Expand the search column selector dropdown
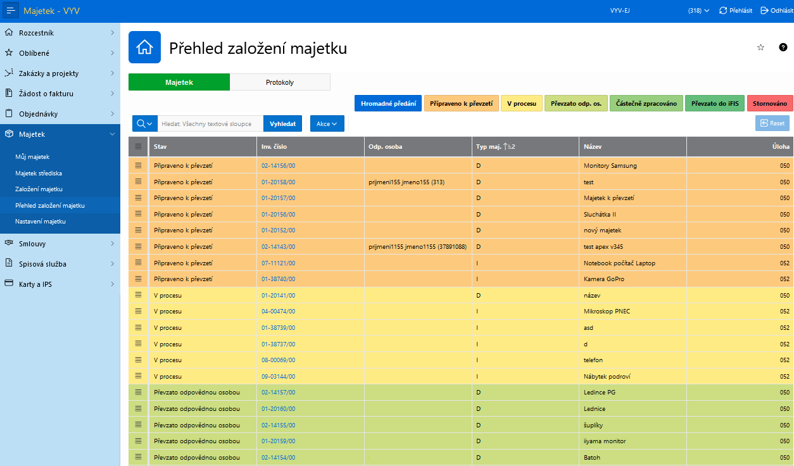 tap(144, 123)
